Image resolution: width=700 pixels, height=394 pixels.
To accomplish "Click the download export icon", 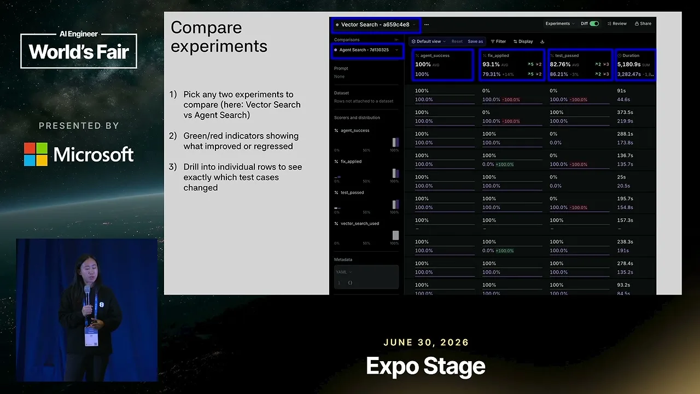I will point(542,42).
